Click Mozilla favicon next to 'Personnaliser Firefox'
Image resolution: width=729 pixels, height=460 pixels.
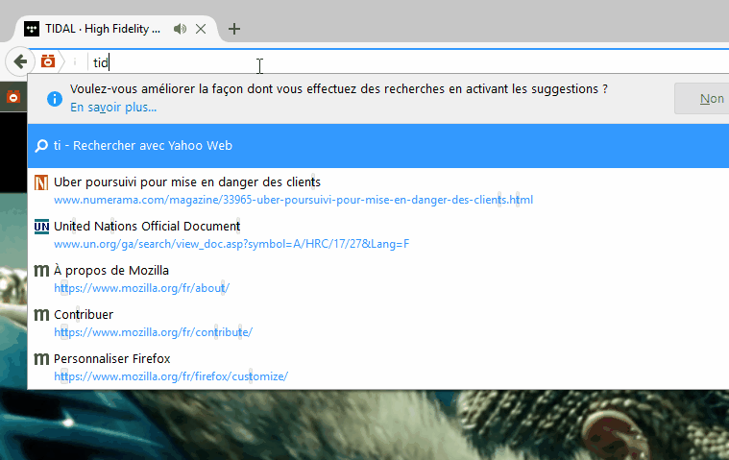coord(41,359)
